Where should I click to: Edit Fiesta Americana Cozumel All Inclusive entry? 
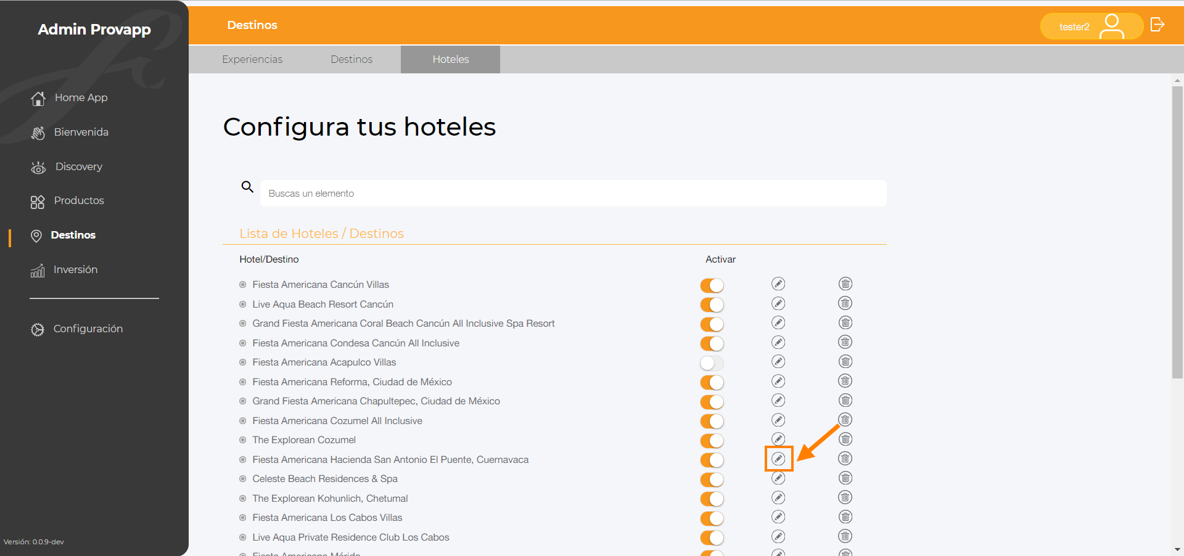coord(778,420)
